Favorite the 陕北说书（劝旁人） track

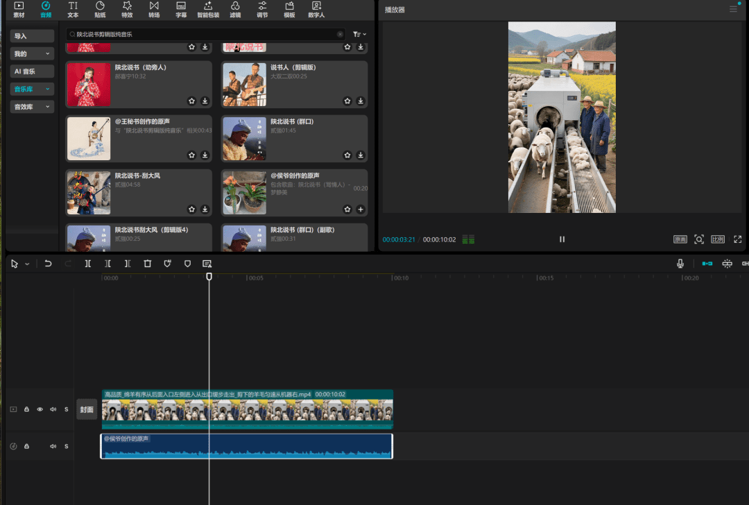click(x=191, y=101)
